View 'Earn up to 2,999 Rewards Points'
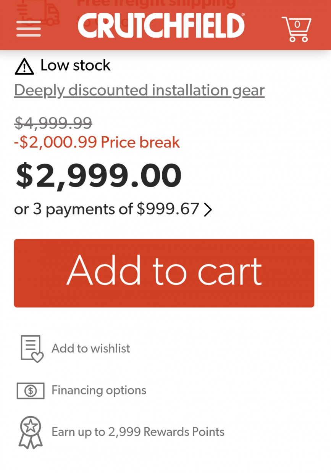This screenshot has height=473, width=331. 138,432
